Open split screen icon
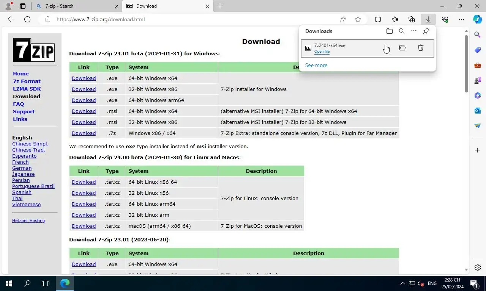The width and height of the screenshot is (486, 291). click(378, 19)
